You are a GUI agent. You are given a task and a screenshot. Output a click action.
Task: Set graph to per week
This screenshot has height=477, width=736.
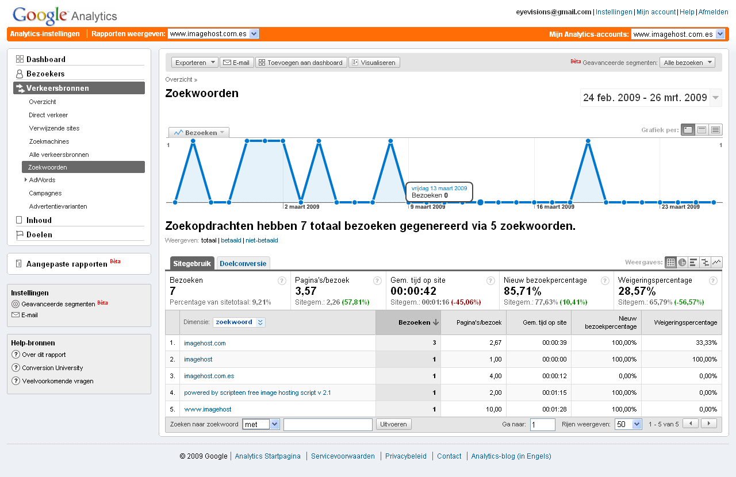coord(701,130)
